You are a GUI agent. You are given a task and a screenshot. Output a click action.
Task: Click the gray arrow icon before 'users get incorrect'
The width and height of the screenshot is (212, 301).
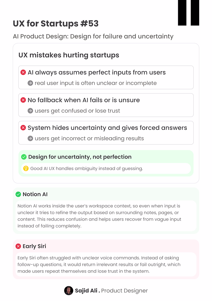click(x=30, y=138)
